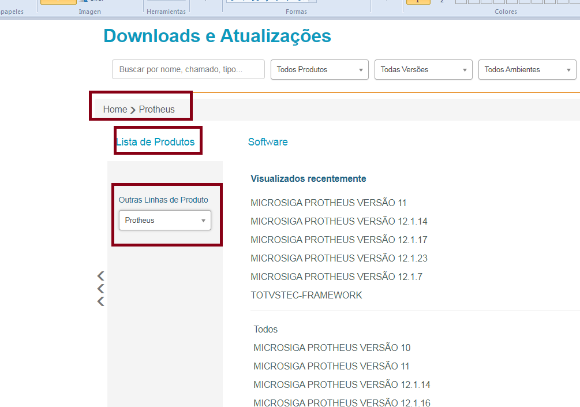This screenshot has height=407, width=580.
Task: Open 'TOTVSTEC-FRAMEWORK' product link
Action: click(306, 295)
